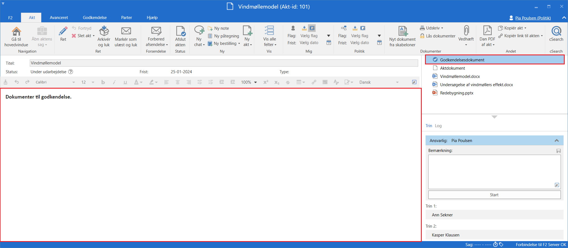Screen dimensions: 568x248
Task: Create new document from templates
Action: tap(402, 37)
